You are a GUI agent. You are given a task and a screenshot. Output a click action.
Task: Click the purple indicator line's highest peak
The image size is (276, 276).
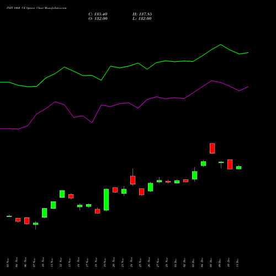tap(212, 81)
